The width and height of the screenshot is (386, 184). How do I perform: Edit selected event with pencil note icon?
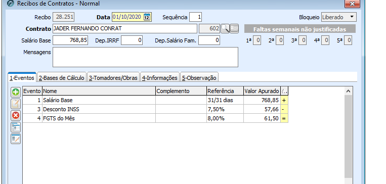tap(16, 104)
